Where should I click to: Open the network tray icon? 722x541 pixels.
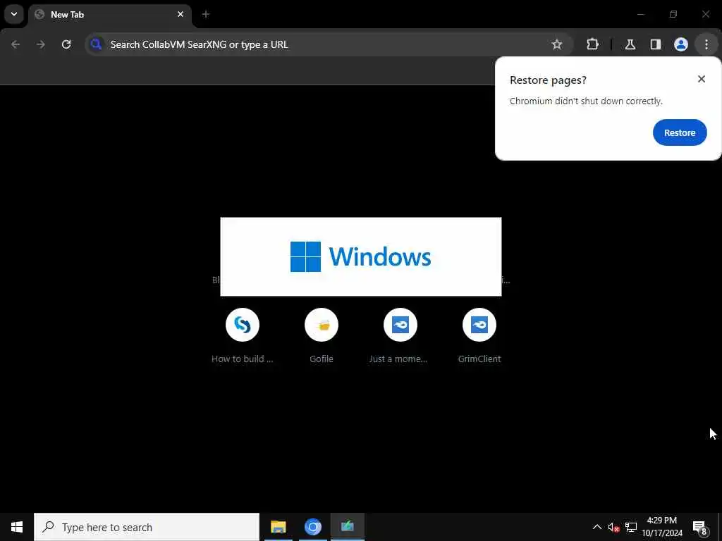point(631,527)
